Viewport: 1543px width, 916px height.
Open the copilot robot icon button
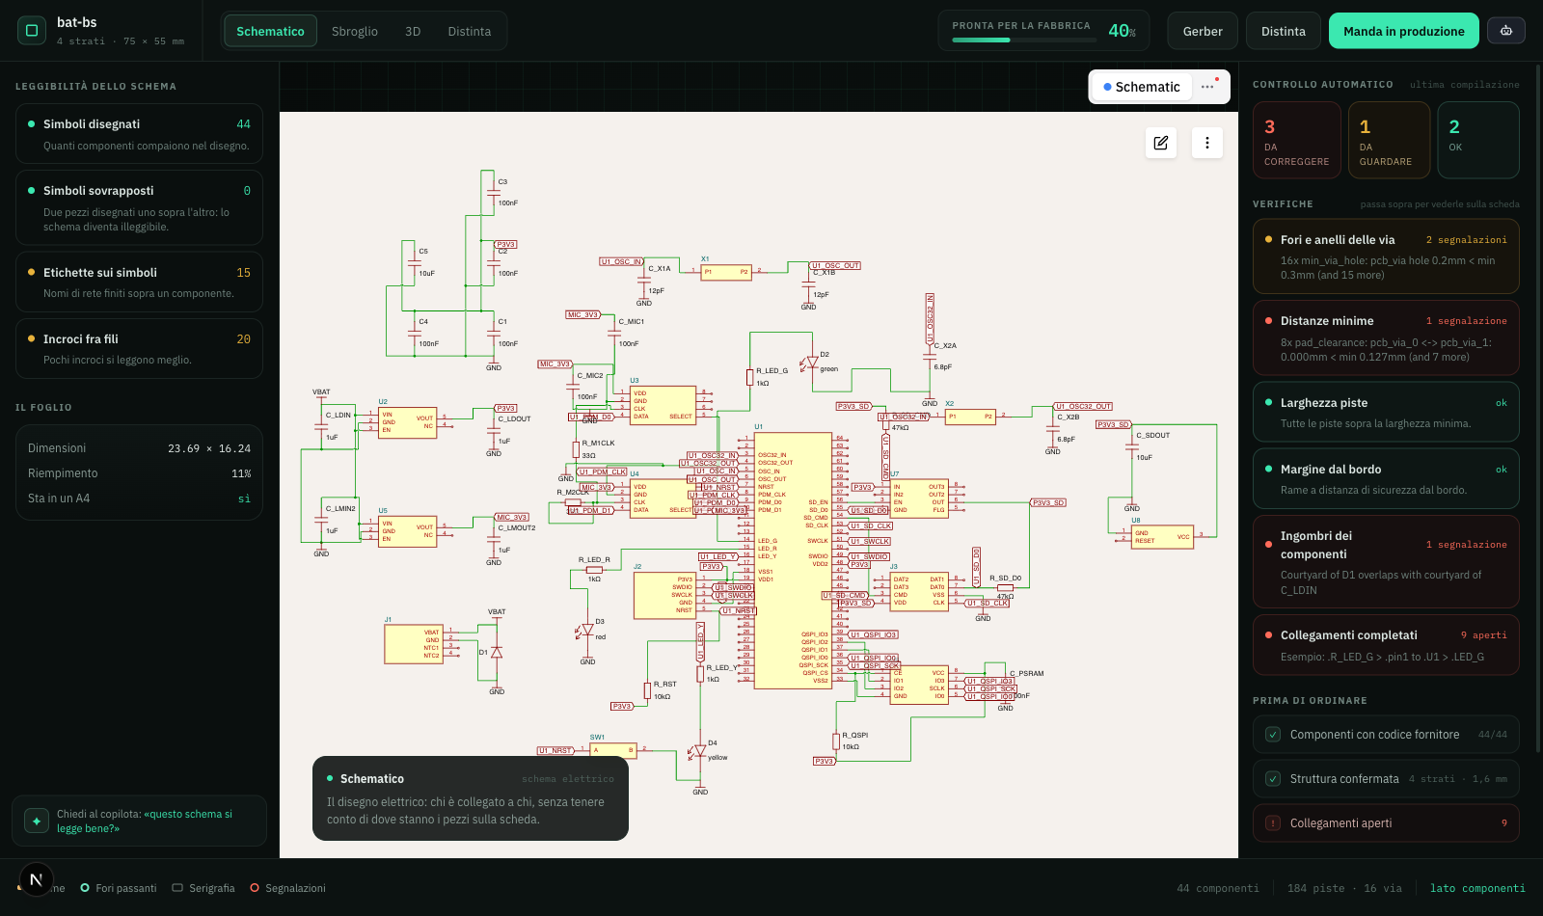click(1505, 31)
